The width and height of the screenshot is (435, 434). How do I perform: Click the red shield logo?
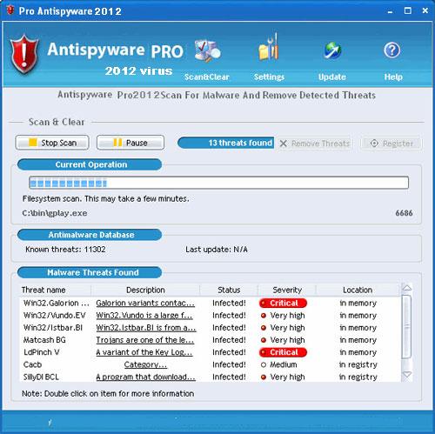coord(24,54)
